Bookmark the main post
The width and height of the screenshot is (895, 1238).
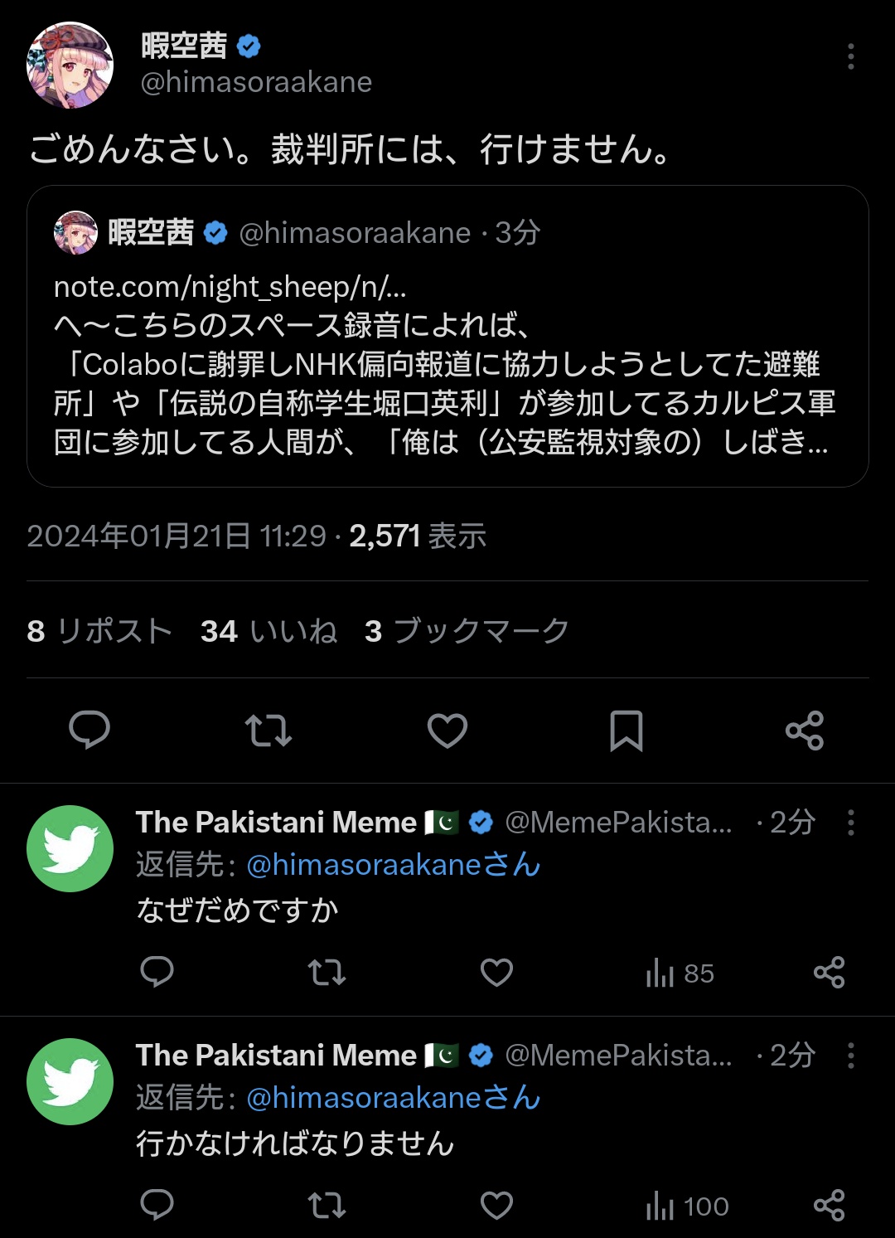pos(626,730)
